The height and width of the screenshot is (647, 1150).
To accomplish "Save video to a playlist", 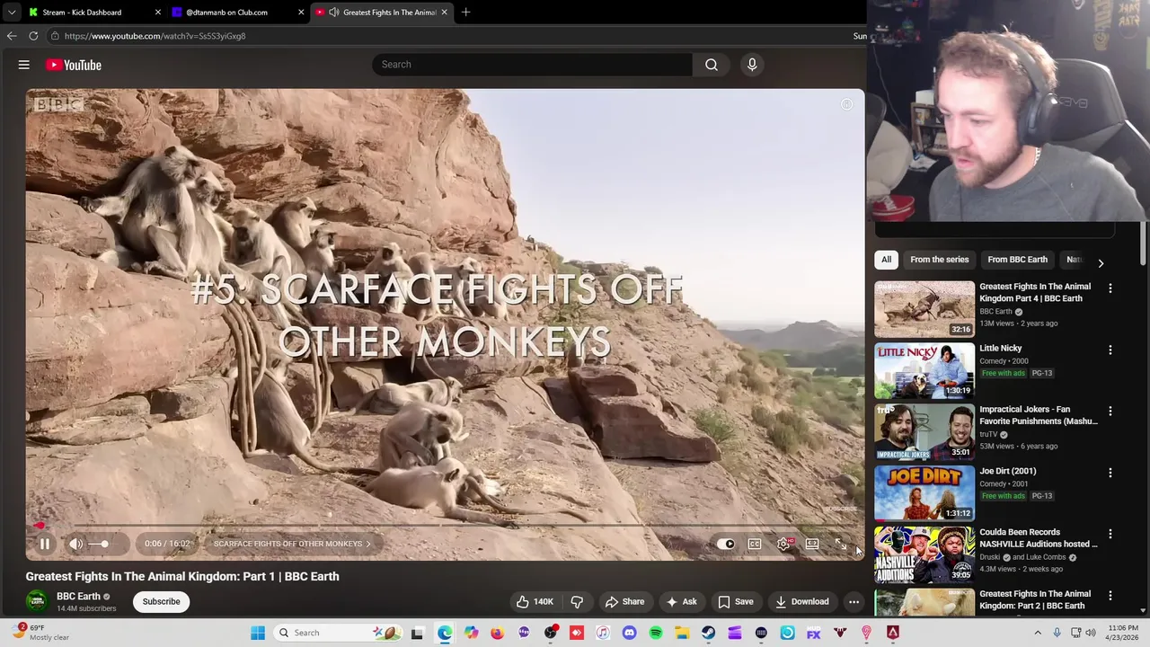I will pyautogui.click(x=736, y=601).
